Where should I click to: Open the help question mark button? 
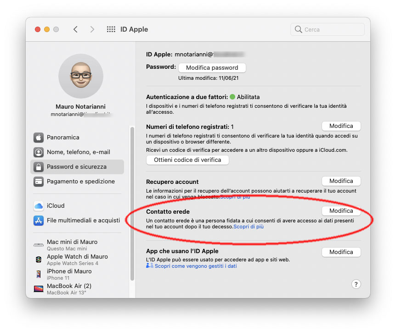coord(356,284)
